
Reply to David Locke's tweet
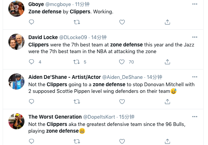tap(31, 62)
